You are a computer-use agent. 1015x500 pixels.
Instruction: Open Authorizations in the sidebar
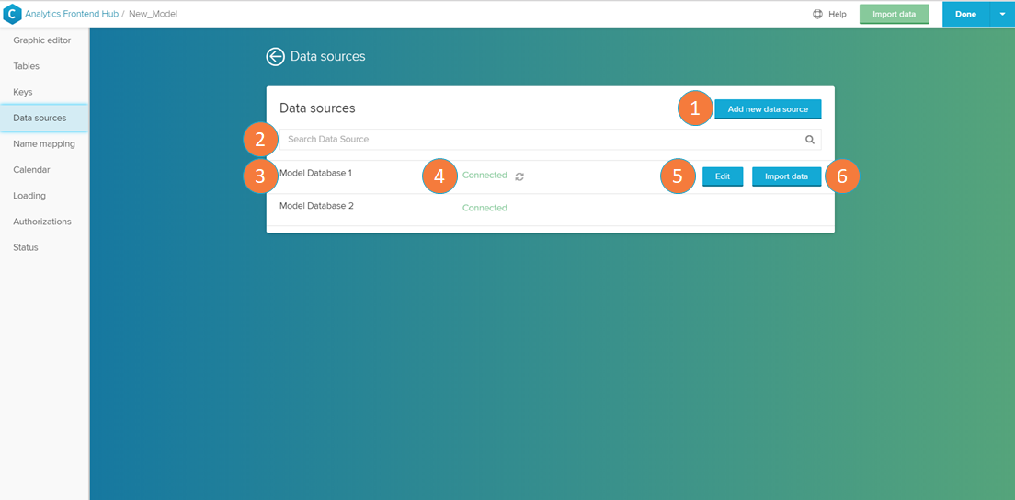(41, 222)
